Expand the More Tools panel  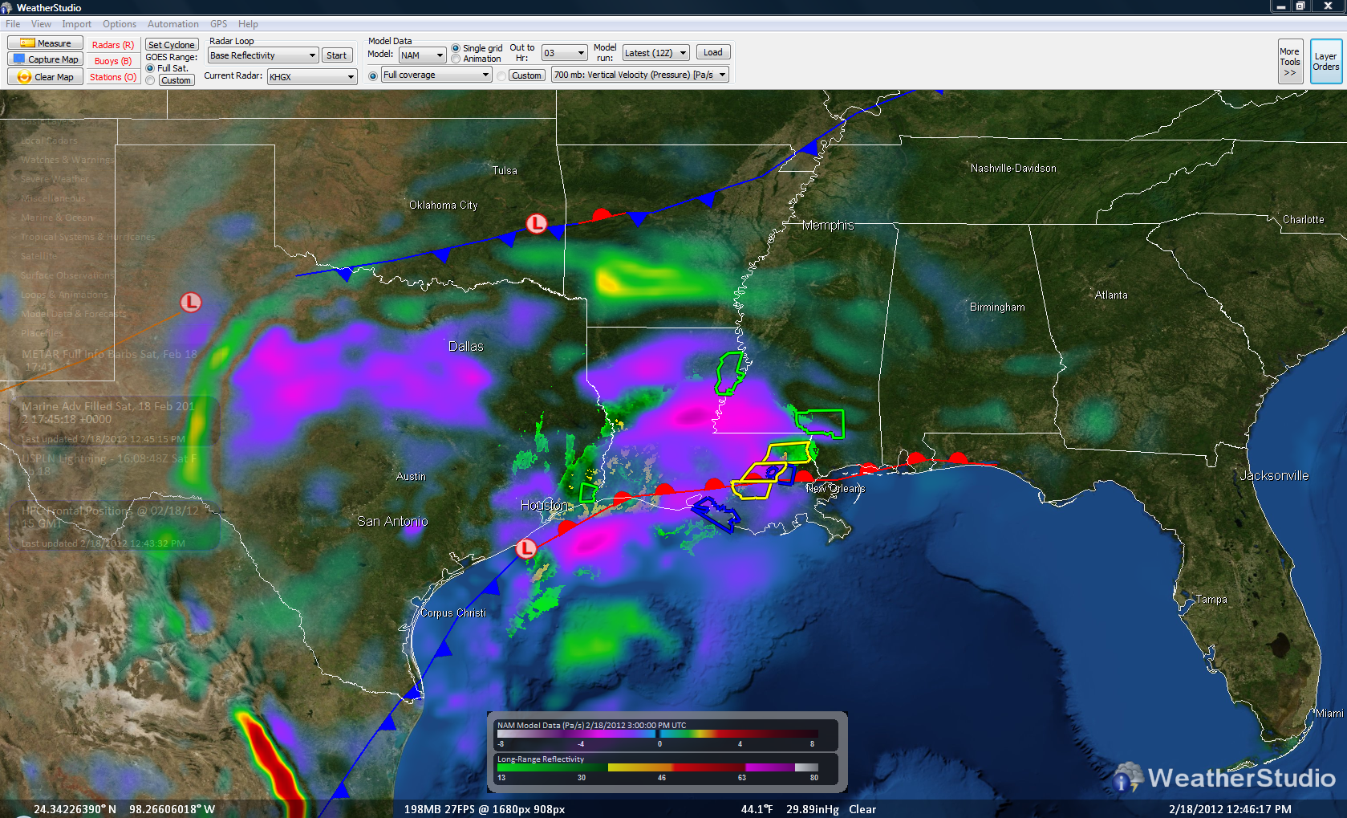point(1290,61)
